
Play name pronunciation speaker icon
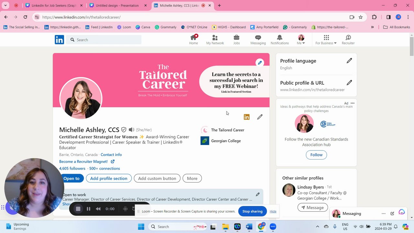click(x=131, y=130)
